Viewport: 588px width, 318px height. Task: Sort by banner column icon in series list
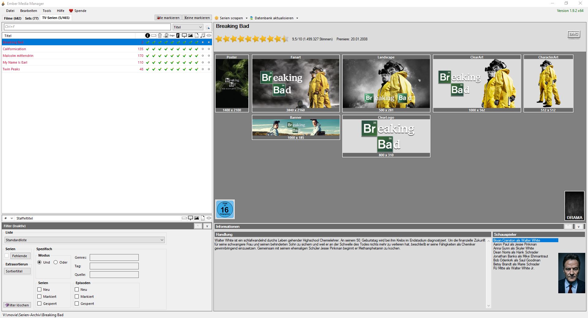(x=154, y=35)
